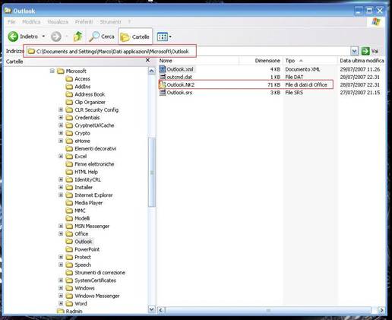
Task: Expand the Excel tree node
Action: (x=61, y=156)
